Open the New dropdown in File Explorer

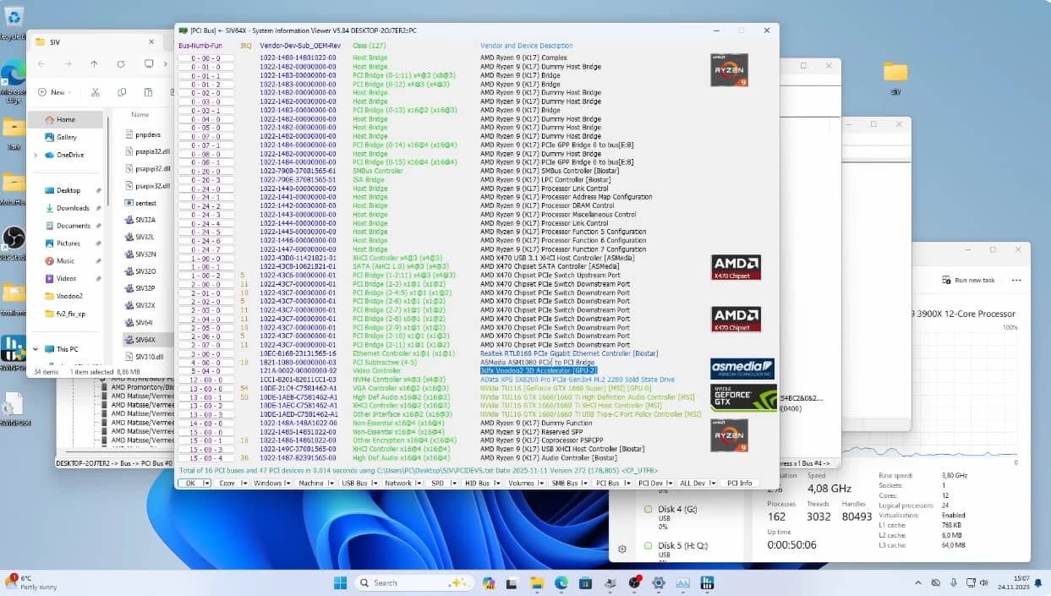click(55, 92)
